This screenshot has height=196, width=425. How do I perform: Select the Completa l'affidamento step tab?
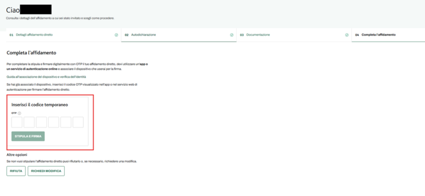[x=388, y=35]
